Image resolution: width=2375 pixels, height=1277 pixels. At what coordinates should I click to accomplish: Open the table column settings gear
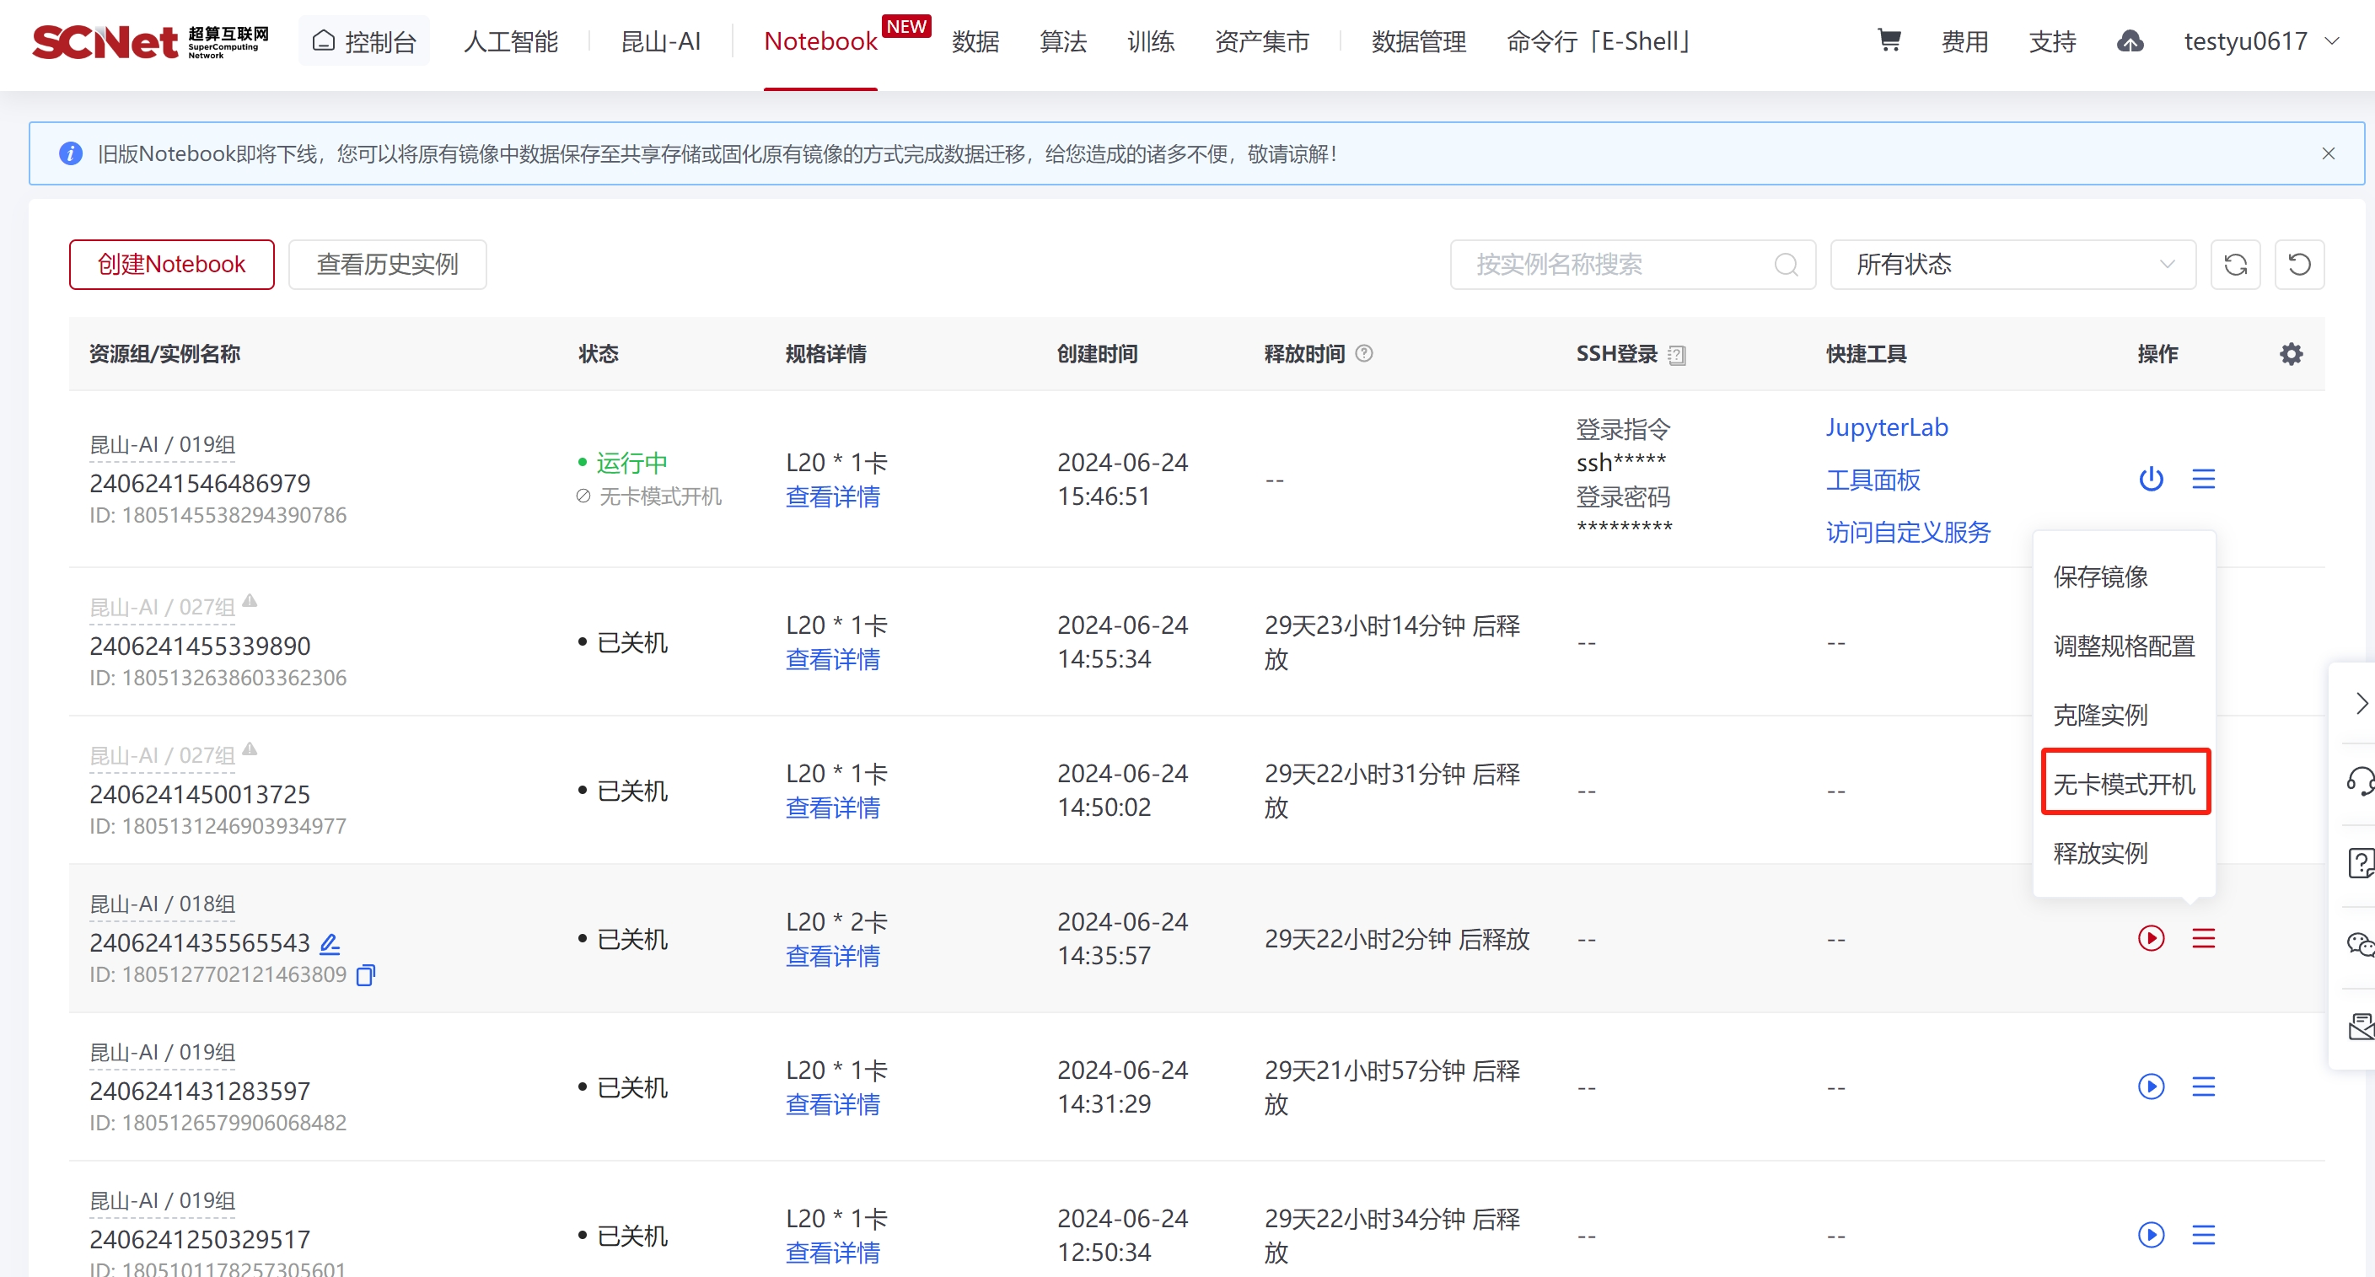[x=2291, y=354]
